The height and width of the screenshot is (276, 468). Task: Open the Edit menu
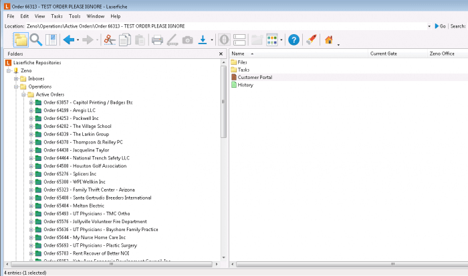coord(25,16)
